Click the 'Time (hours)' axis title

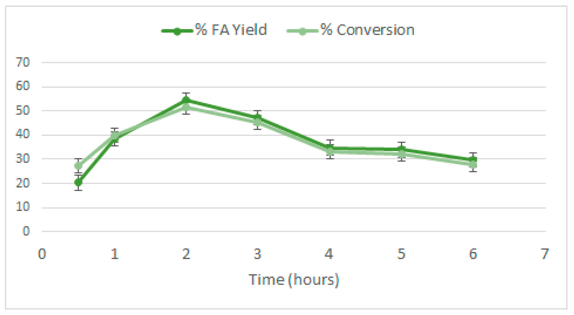(x=294, y=280)
